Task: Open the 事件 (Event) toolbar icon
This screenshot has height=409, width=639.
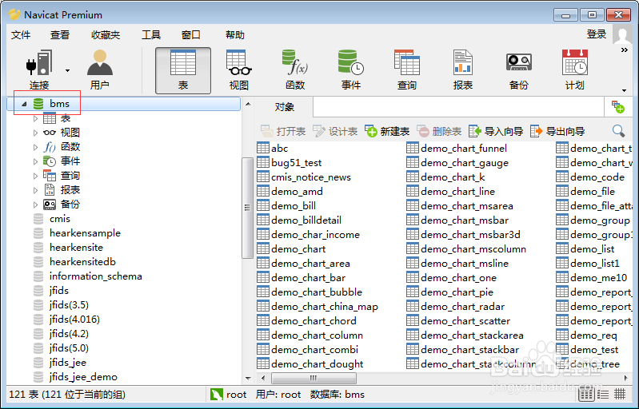Action: coord(351,70)
